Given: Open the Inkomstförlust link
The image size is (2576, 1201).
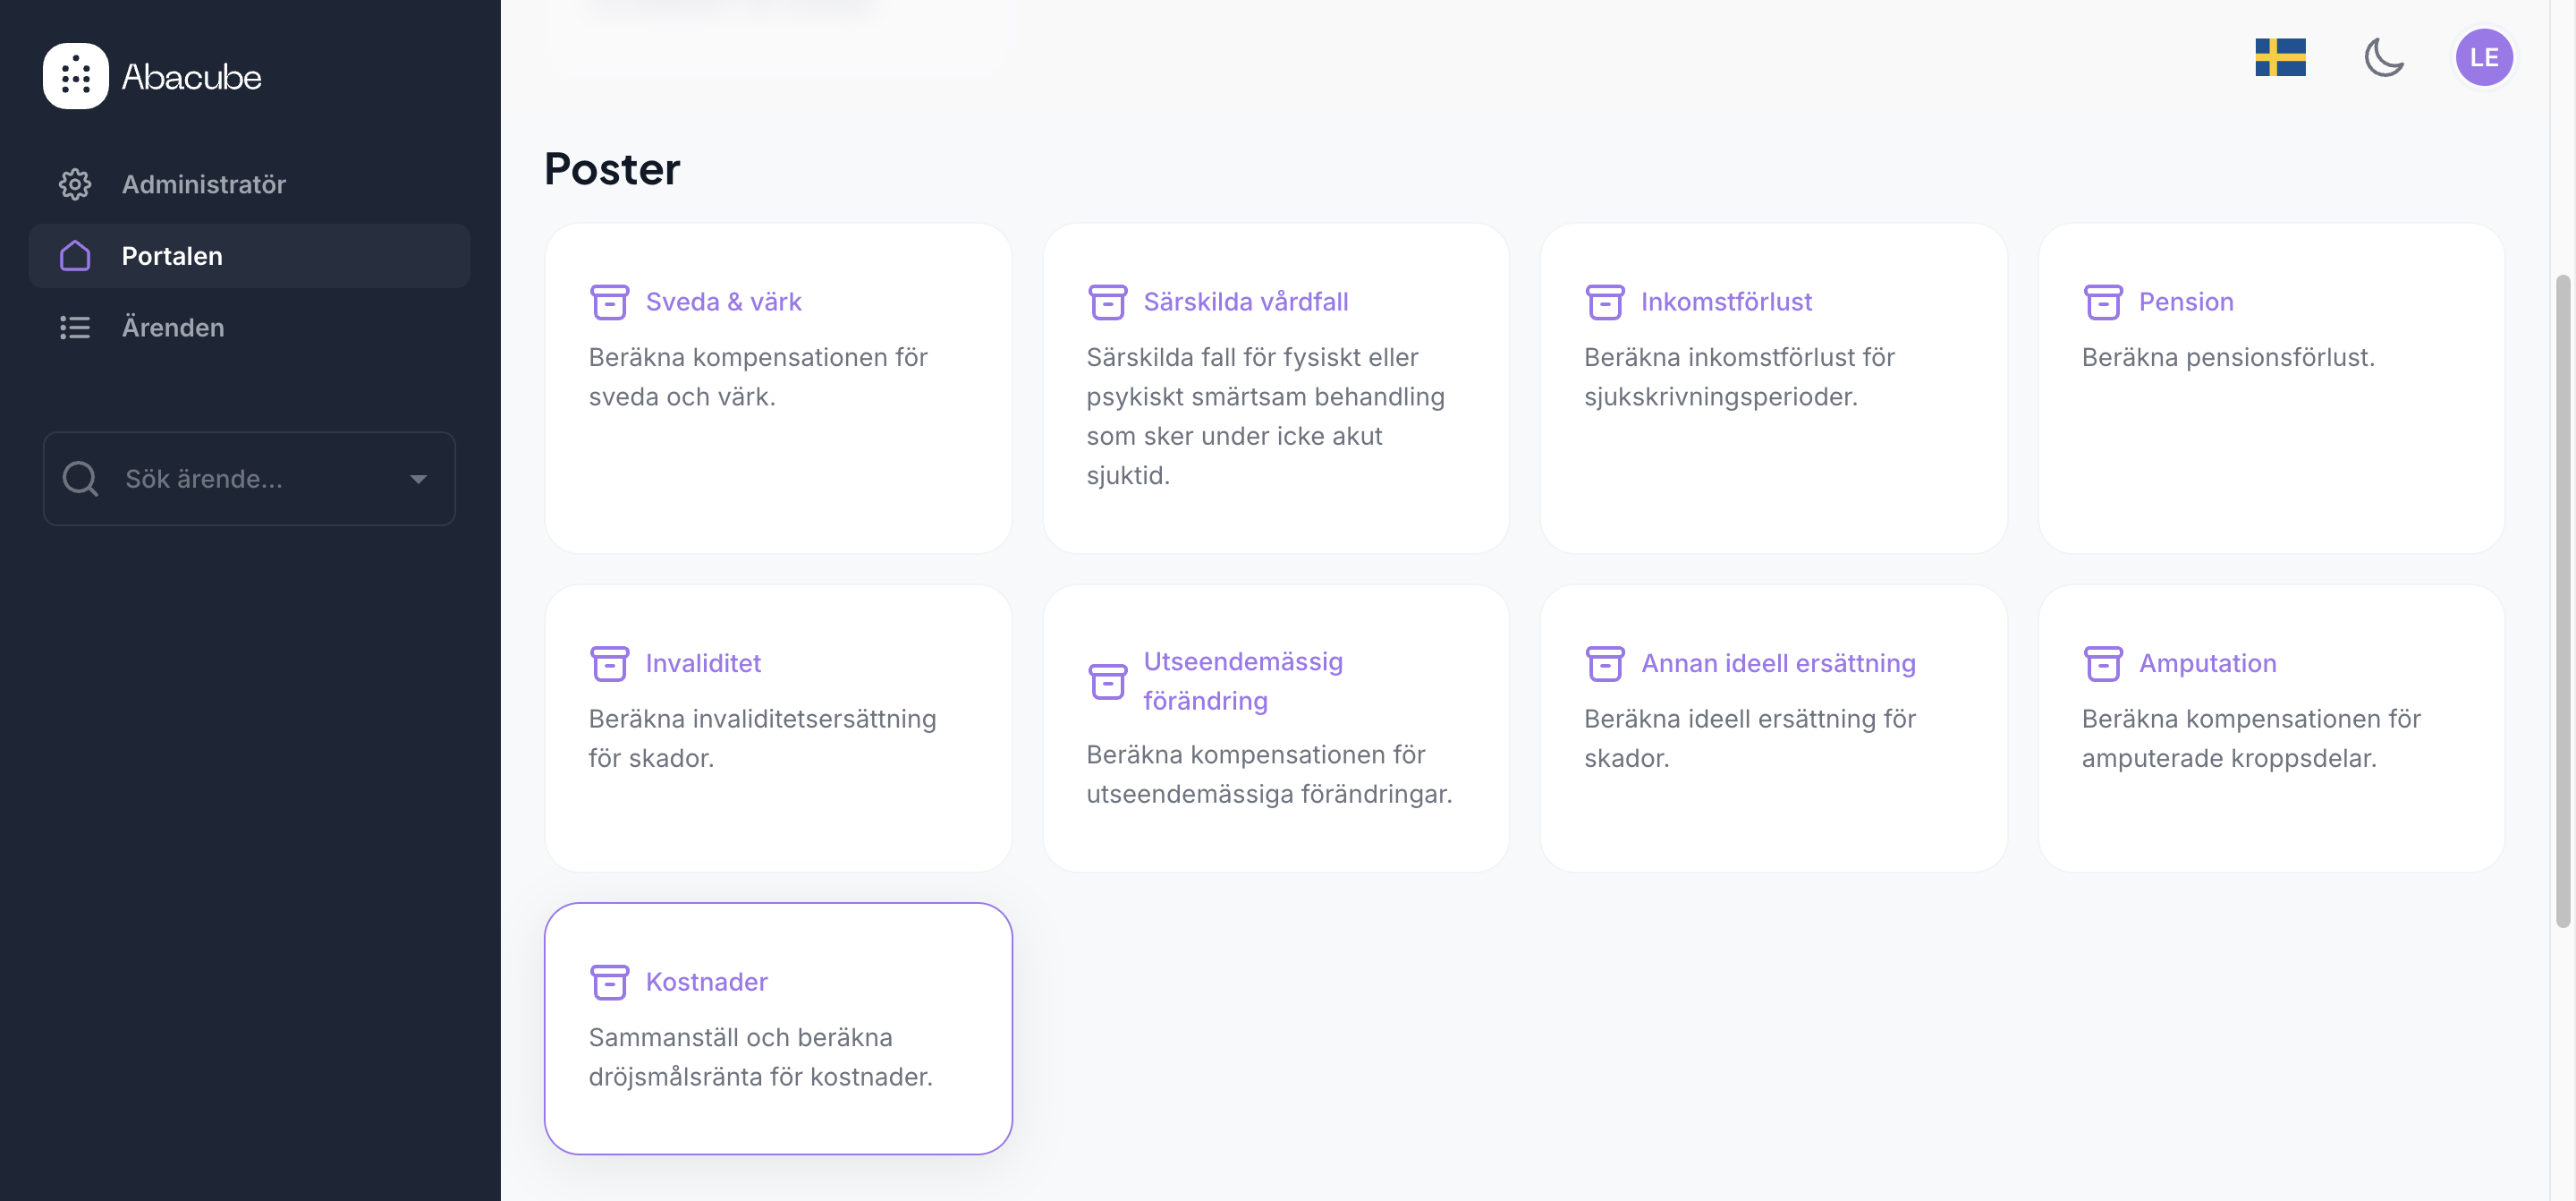Looking at the screenshot, I should pyautogui.click(x=1725, y=302).
